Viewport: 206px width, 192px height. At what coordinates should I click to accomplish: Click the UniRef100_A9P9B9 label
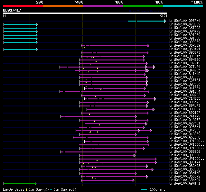185,42
